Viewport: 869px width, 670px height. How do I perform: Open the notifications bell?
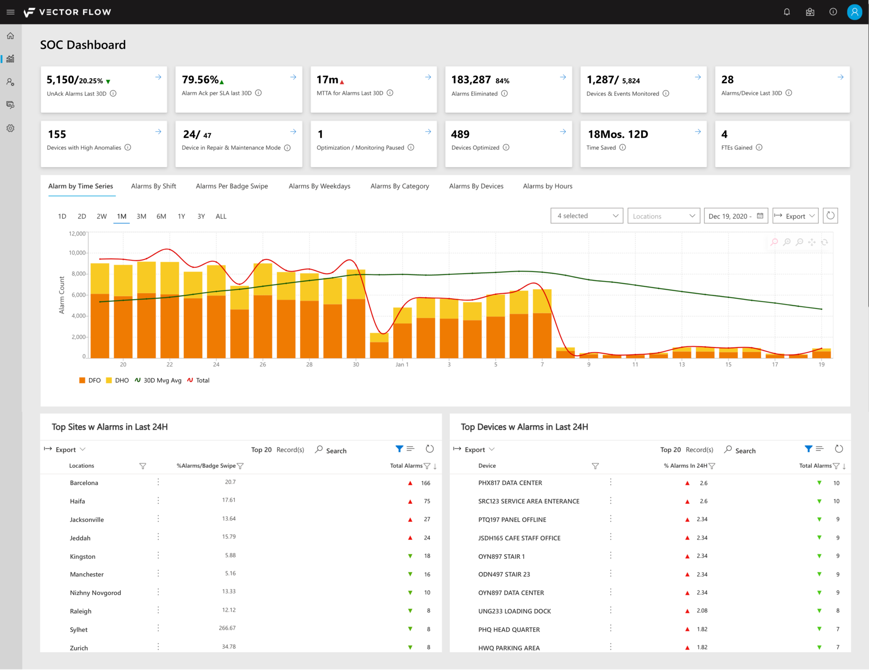point(787,12)
